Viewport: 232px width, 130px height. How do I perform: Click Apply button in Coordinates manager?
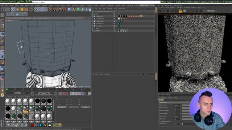click(x=86, y=107)
